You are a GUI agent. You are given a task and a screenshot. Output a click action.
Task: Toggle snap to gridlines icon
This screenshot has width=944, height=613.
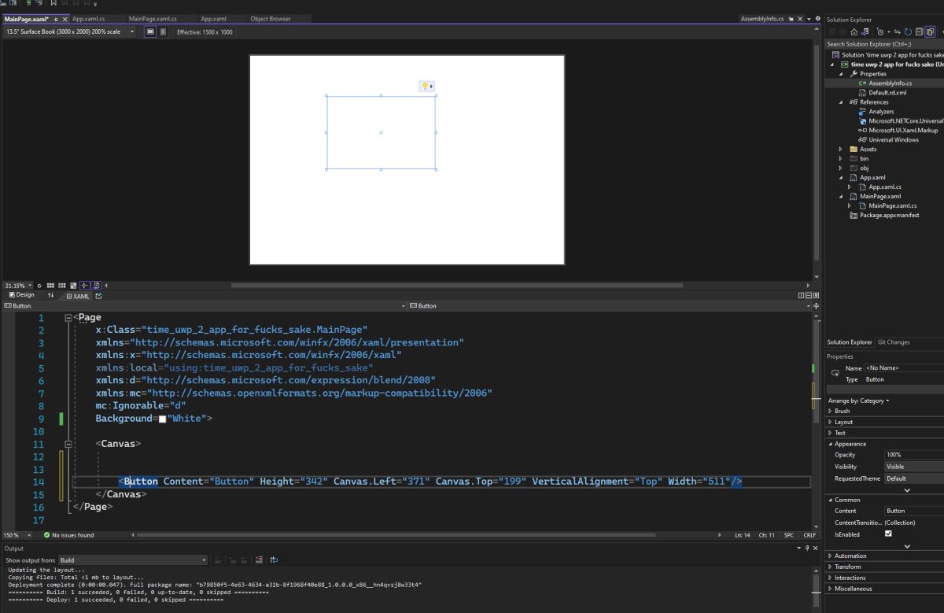pyautogui.click(x=61, y=285)
